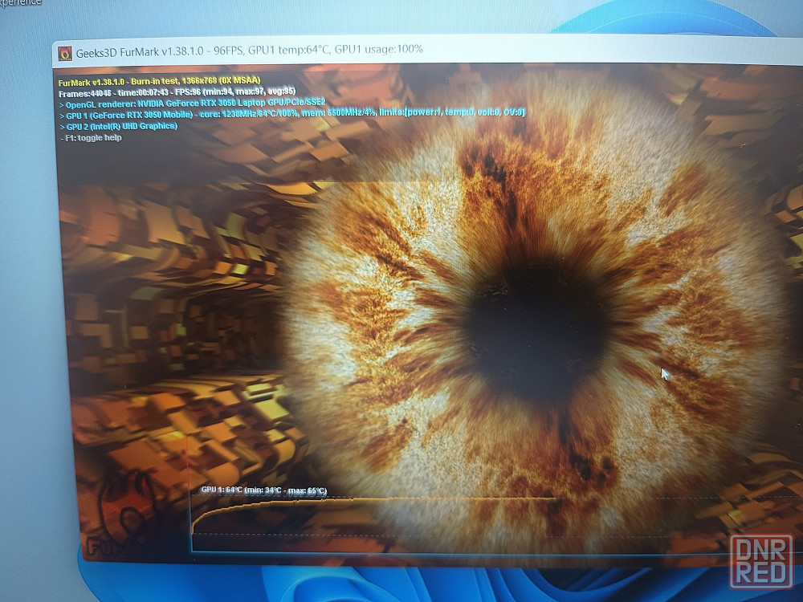Click the FurMark flame icon in the title bar
The width and height of the screenshot is (803, 602).
(x=65, y=53)
